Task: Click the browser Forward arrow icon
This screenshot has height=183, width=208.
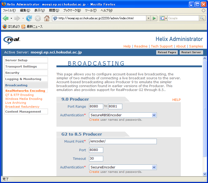Action: tap(17, 18)
